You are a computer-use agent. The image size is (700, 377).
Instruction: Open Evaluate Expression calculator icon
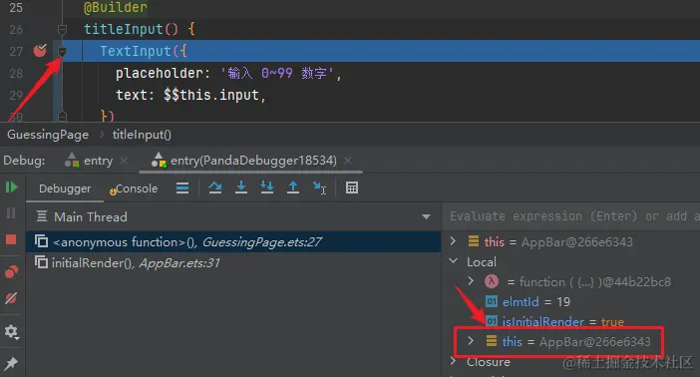352,188
